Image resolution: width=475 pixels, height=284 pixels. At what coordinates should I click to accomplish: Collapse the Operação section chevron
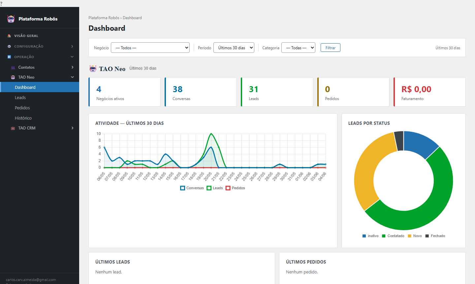coord(72,57)
